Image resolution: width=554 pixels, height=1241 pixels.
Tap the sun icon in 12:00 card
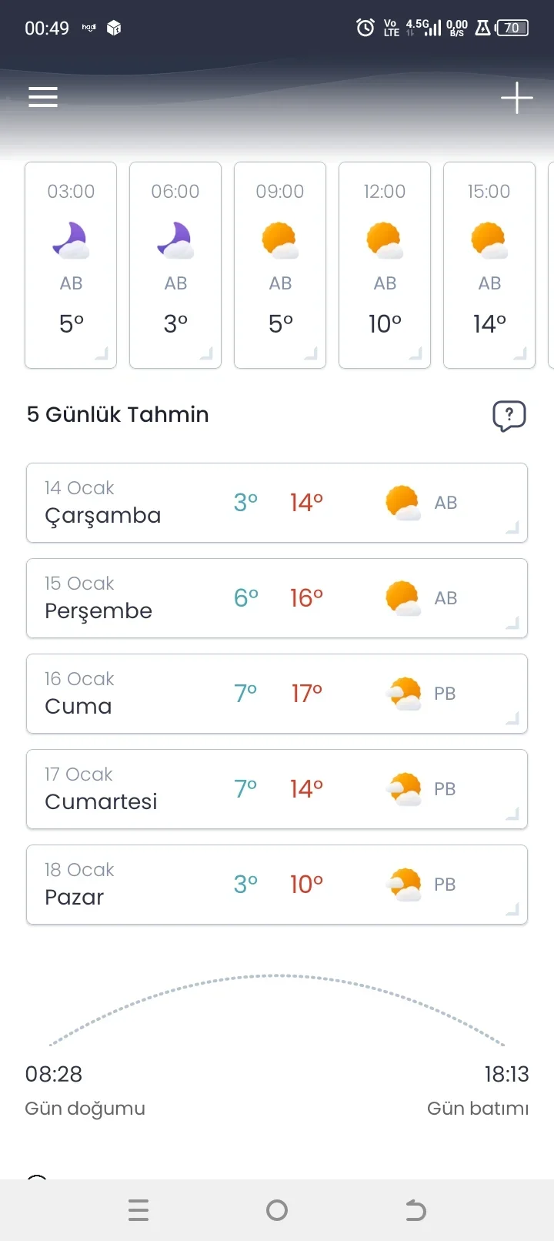(385, 239)
